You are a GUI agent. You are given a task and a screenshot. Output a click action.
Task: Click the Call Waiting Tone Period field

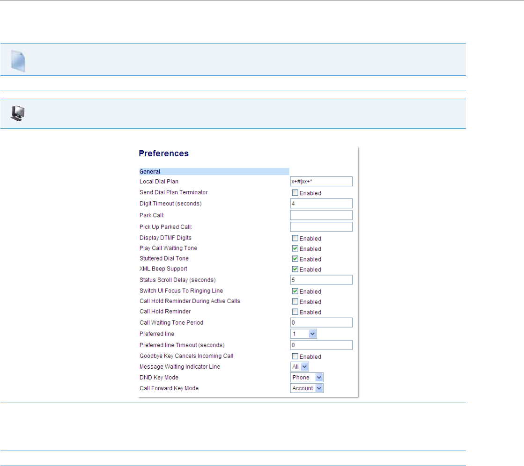[x=321, y=322]
